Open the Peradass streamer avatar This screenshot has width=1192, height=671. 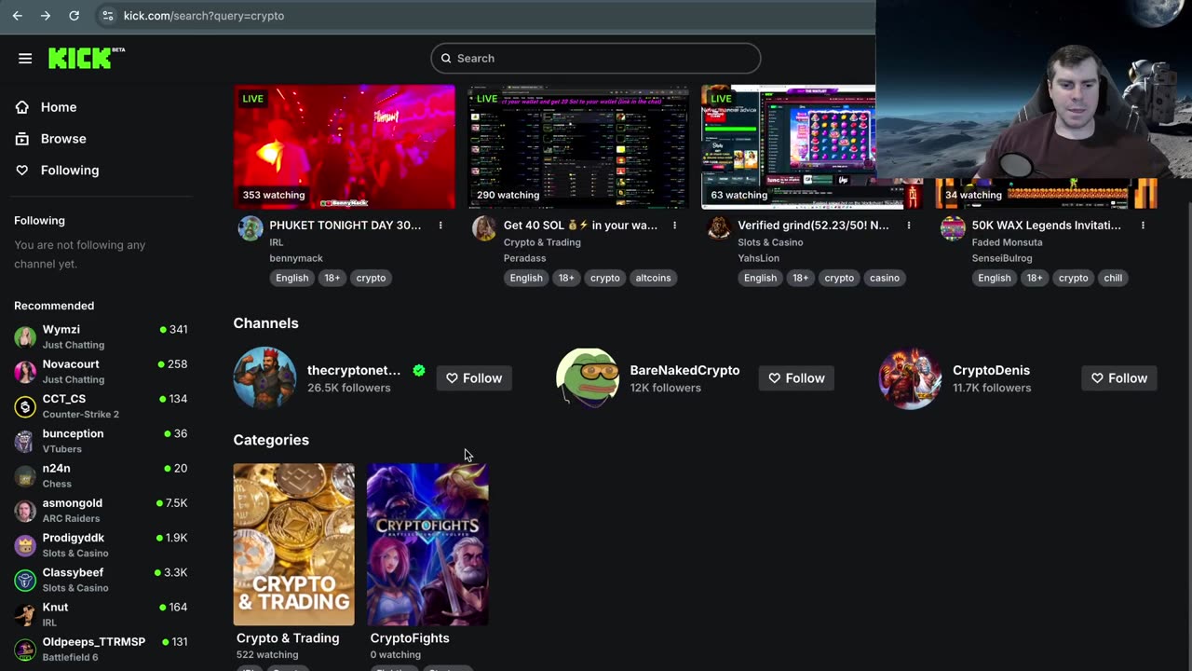pos(484,228)
